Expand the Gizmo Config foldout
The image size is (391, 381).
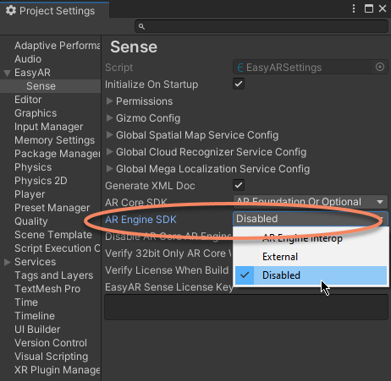click(x=109, y=117)
